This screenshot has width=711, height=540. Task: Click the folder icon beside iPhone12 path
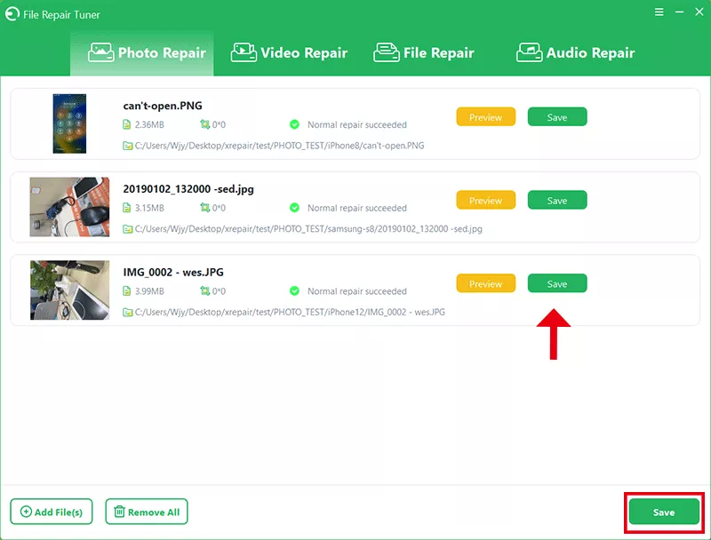point(128,313)
